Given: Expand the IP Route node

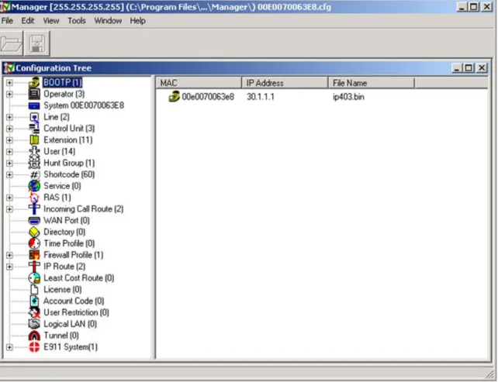Looking at the screenshot, I should [x=9, y=267].
